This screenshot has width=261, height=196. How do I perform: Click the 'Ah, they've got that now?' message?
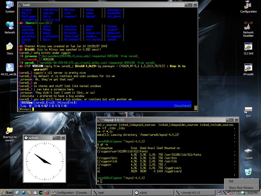pyautogui.click(x=54, y=79)
